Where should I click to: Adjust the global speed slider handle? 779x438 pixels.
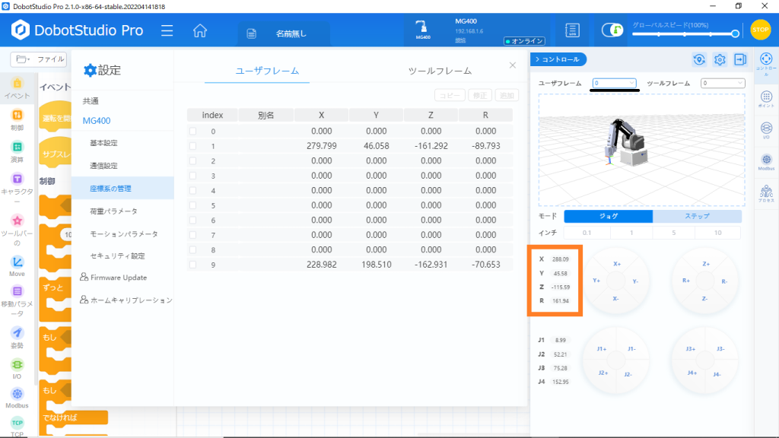(x=735, y=33)
